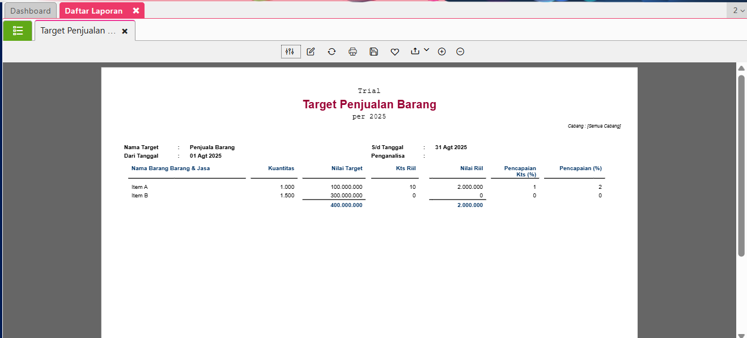Click the Item A row in report

pos(139,187)
